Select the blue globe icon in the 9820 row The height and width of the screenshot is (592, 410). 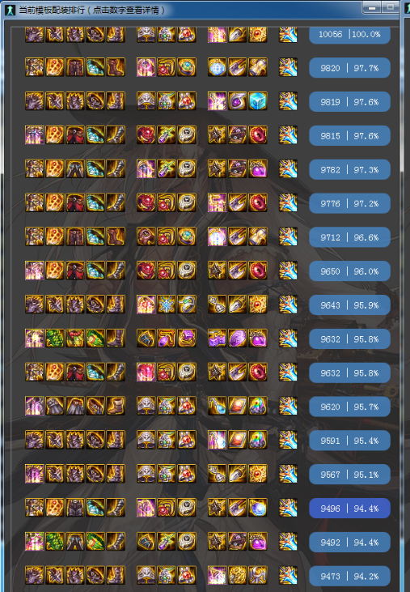[x=217, y=67]
